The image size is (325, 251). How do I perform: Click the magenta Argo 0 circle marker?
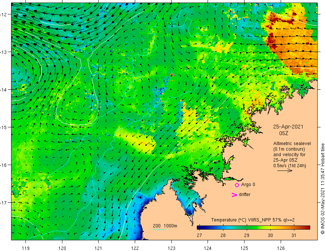click(237, 185)
